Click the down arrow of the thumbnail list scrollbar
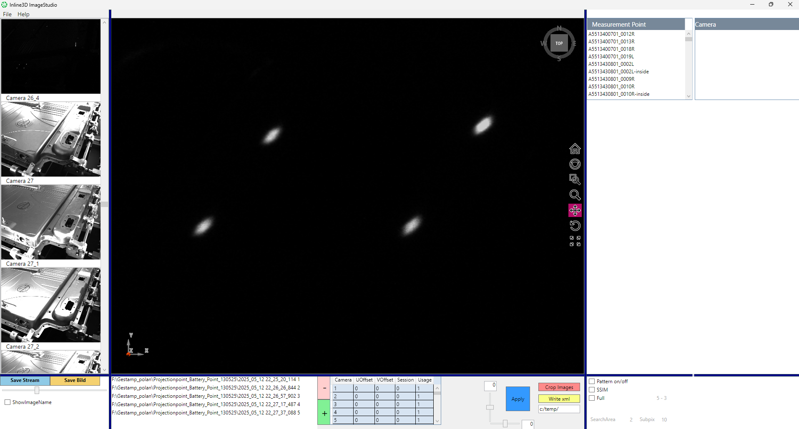Image resolution: width=799 pixels, height=429 pixels. click(104, 370)
